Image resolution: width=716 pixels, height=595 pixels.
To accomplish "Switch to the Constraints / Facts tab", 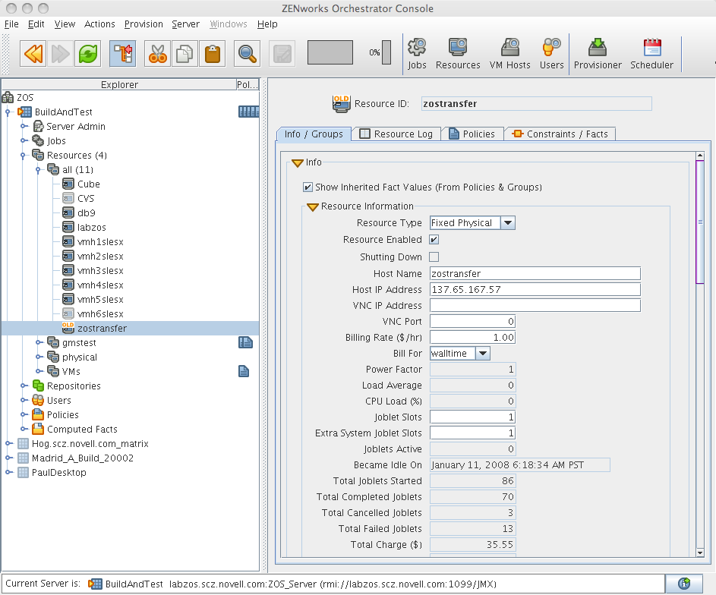I will point(560,134).
